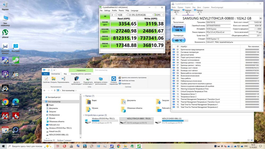Open Видео folder in Explorer
Viewport: 265px width, 149px height.
(x=91, y=101)
